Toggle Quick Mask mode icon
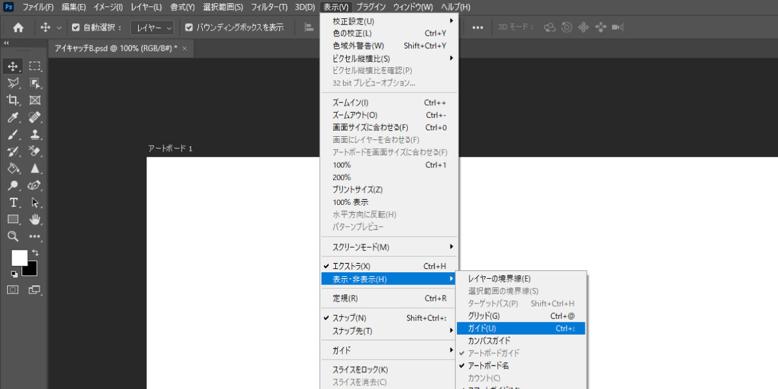 point(13,289)
